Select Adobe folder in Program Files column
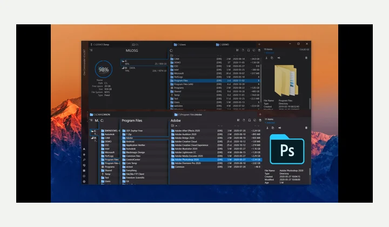The image size is (389, 227). point(145,138)
